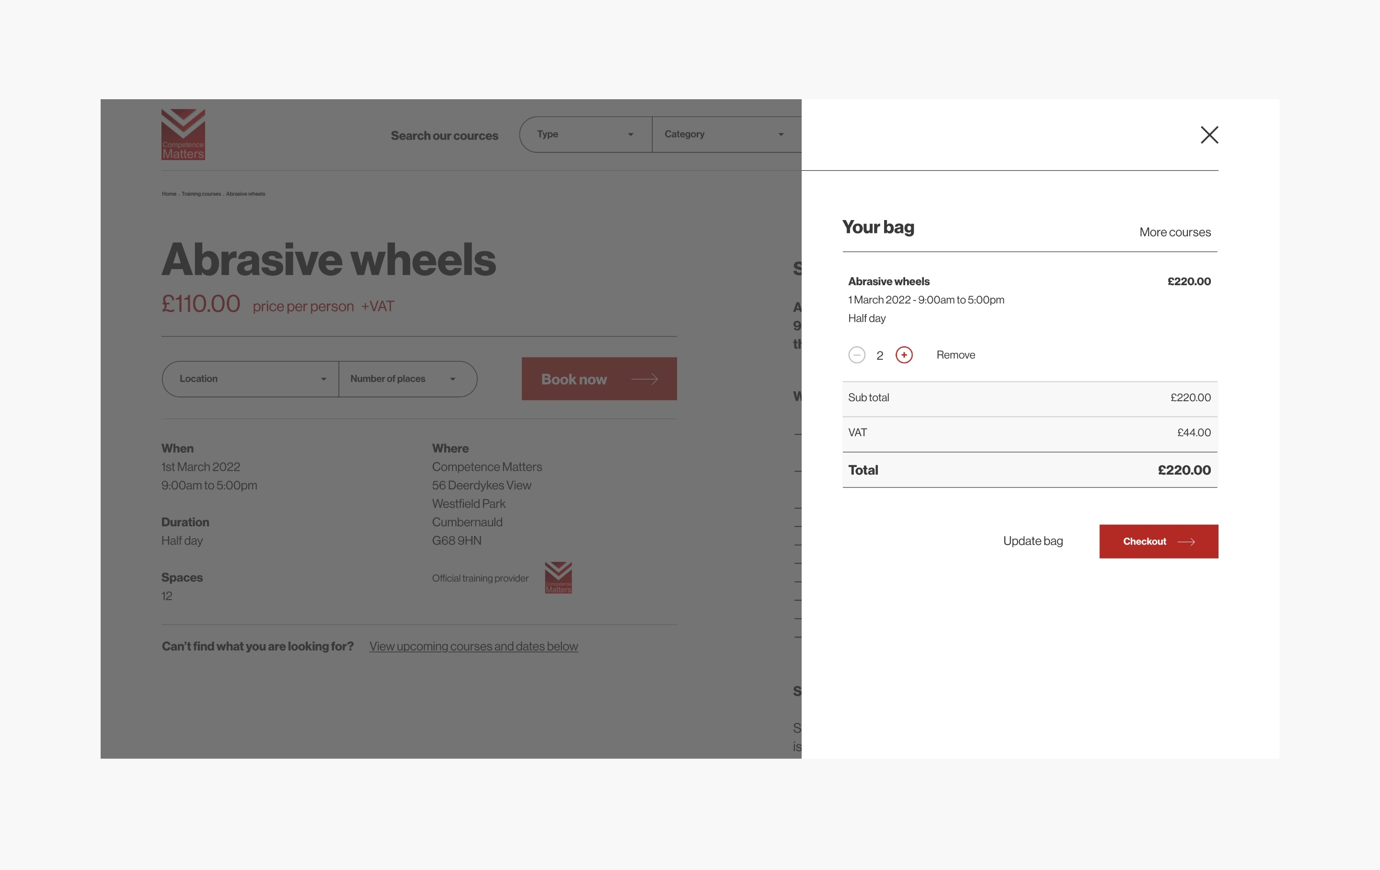This screenshot has height=870, width=1380.
Task: Click the arrow icon in Checkout button
Action: (x=1186, y=542)
